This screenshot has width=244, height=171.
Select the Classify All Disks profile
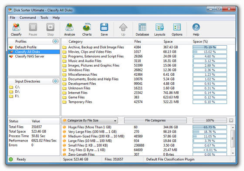tap(34, 52)
